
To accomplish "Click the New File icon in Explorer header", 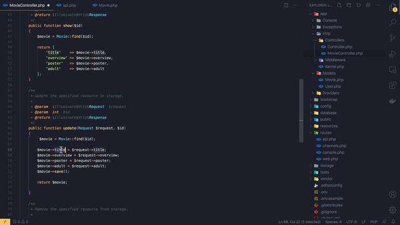I will coord(339,5).
